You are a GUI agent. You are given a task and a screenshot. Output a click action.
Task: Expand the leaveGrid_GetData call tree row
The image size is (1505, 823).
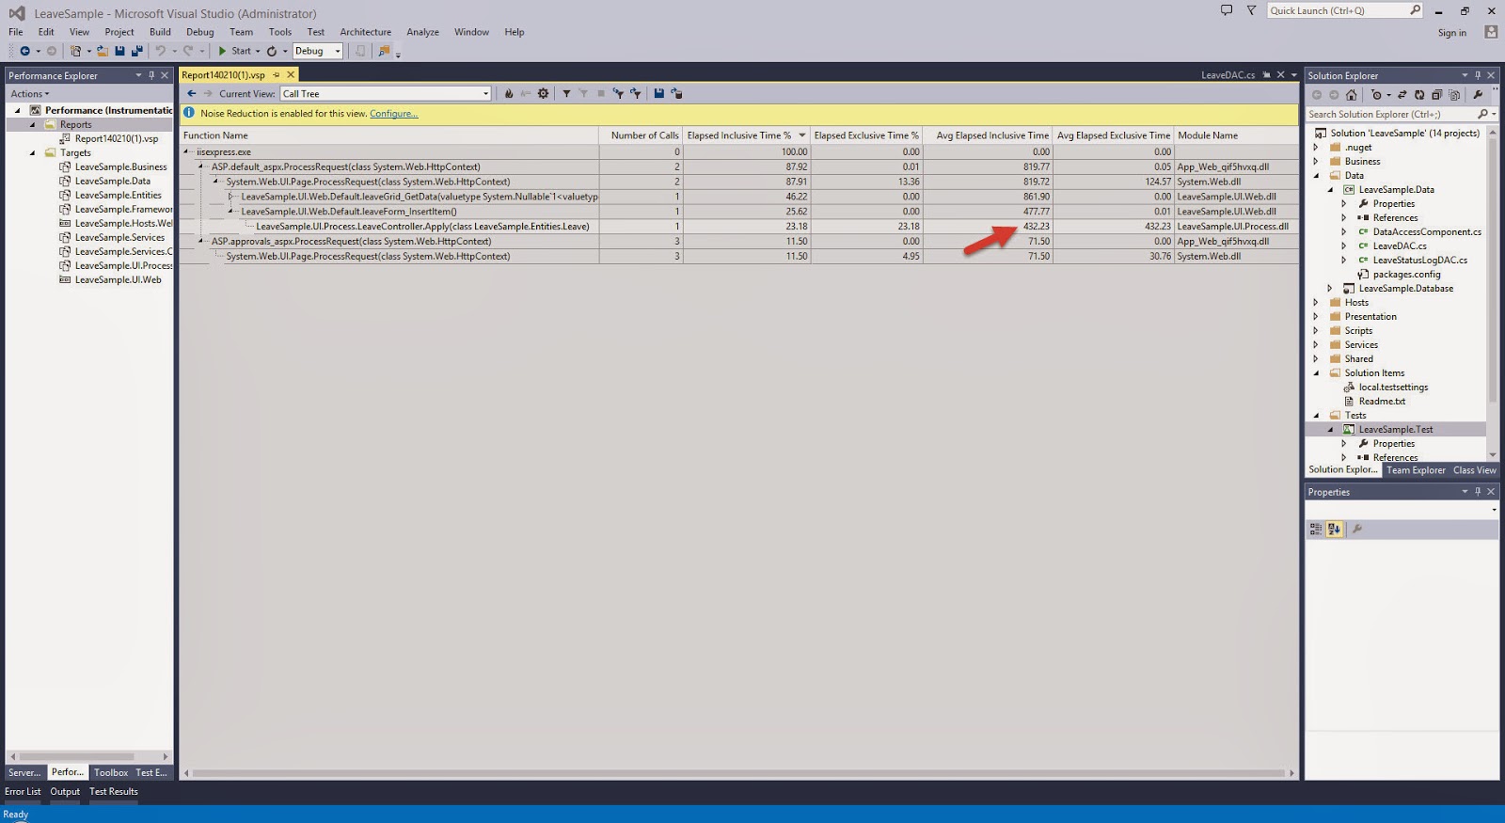[230, 197]
